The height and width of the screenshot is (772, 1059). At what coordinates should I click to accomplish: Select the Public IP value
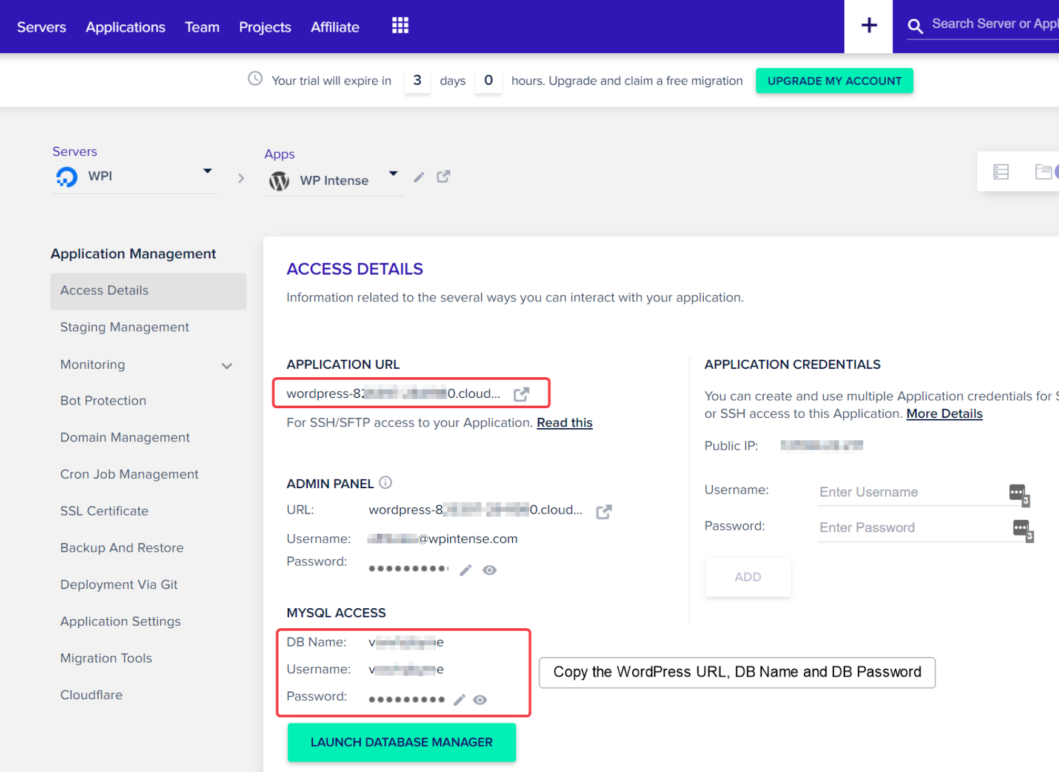tap(821, 446)
